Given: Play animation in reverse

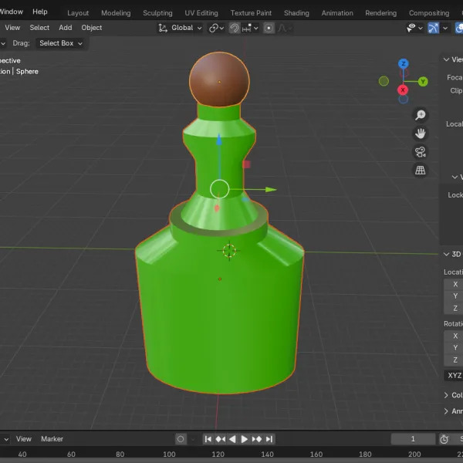Looking at the screenshot, I should tap(232, 439).
